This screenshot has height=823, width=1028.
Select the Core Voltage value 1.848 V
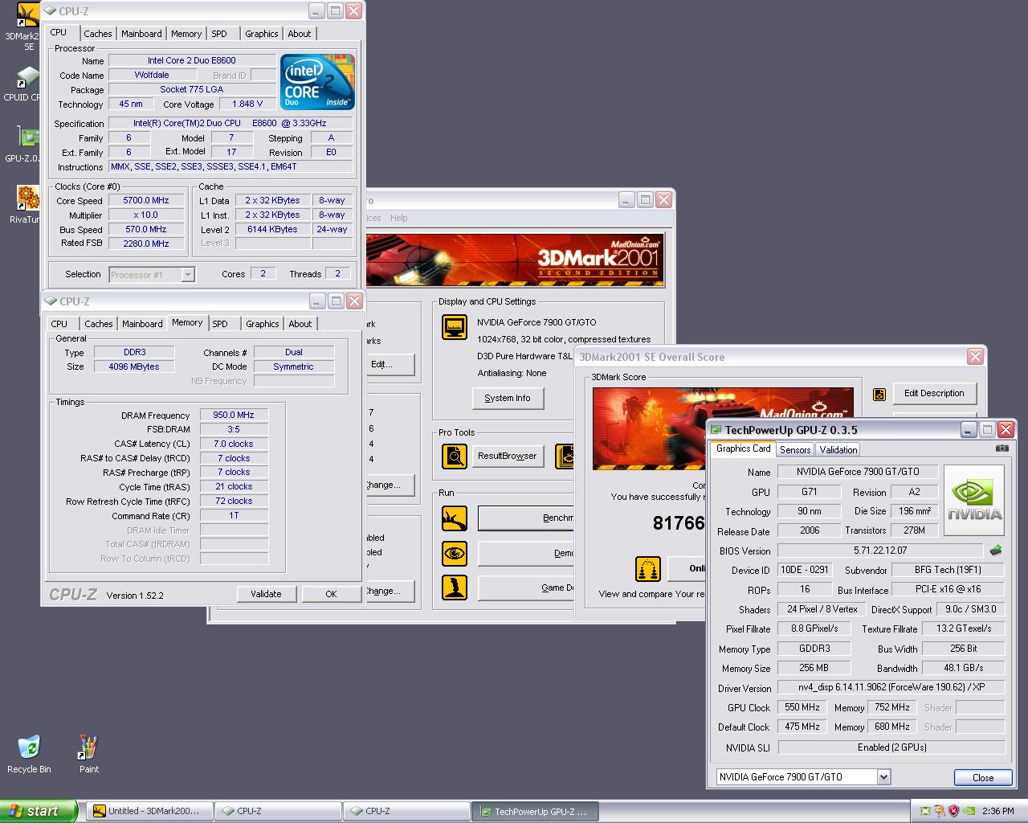point(247,104)
